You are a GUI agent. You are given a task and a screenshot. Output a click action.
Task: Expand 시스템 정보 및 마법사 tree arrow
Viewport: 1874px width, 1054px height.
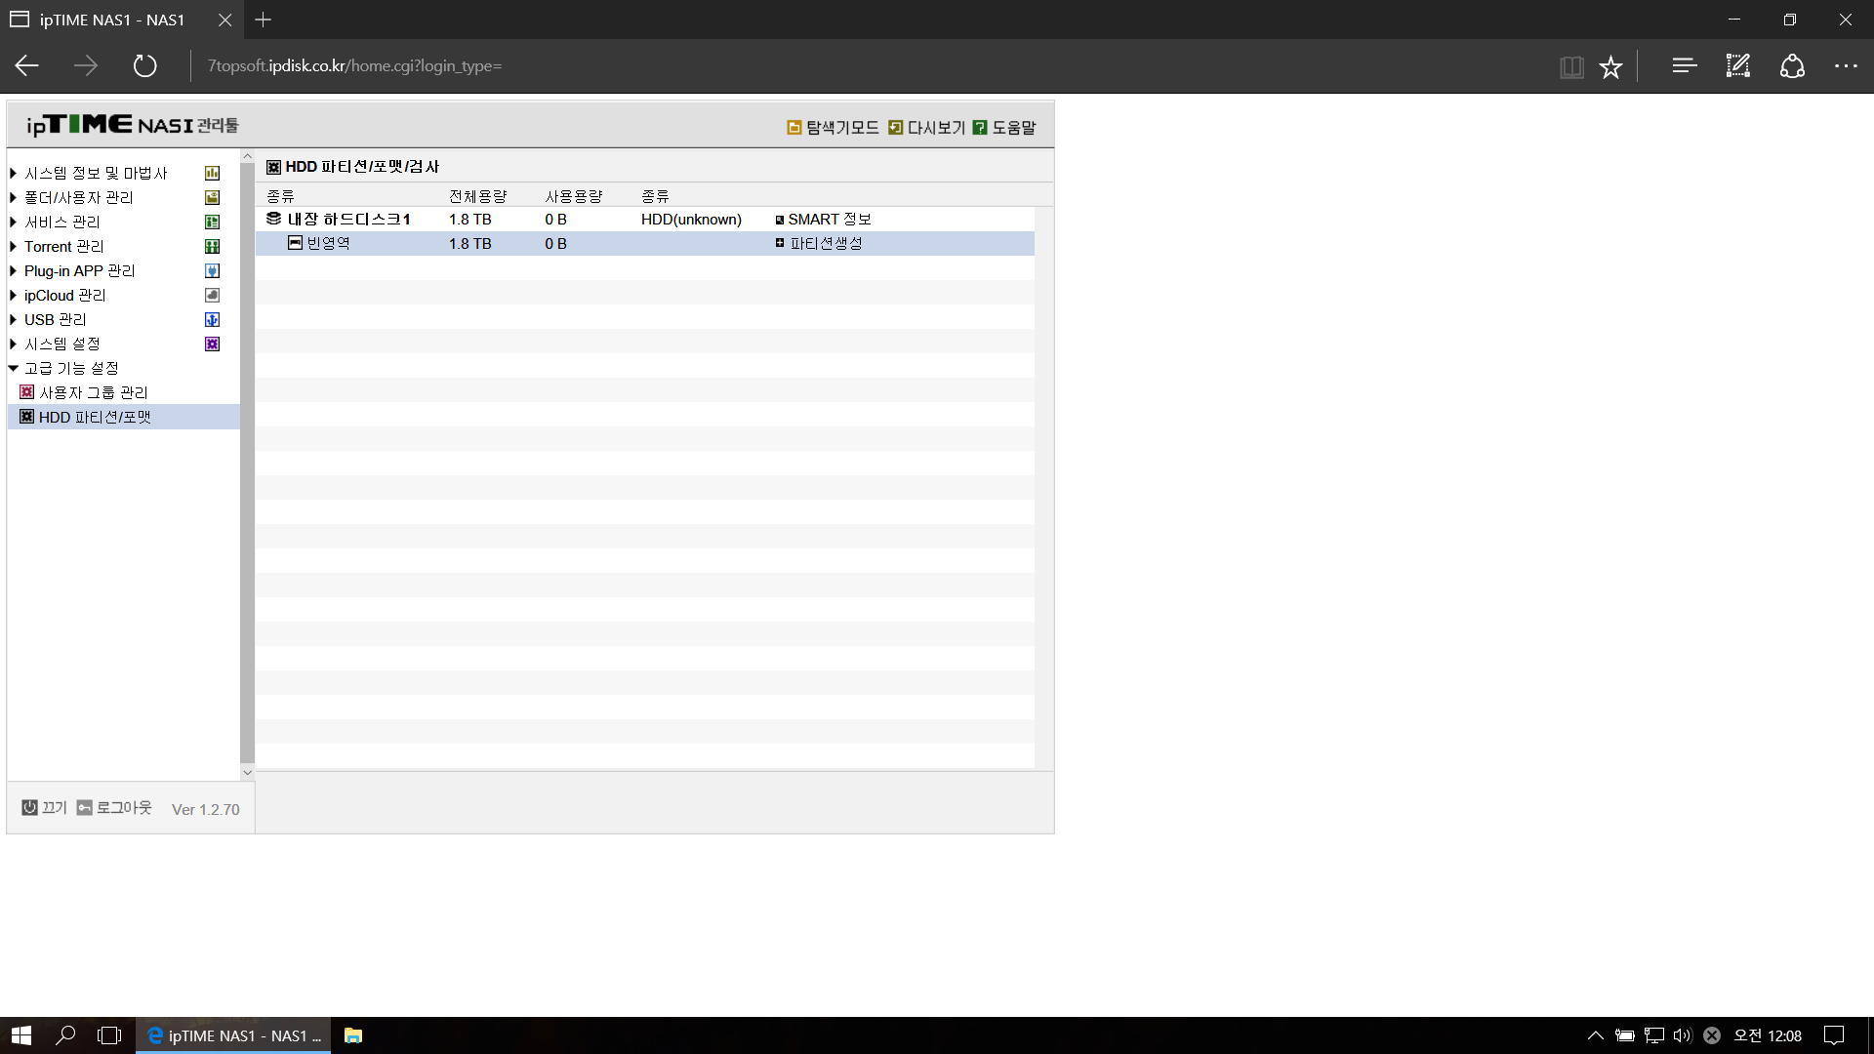click(x=14, y=174)
